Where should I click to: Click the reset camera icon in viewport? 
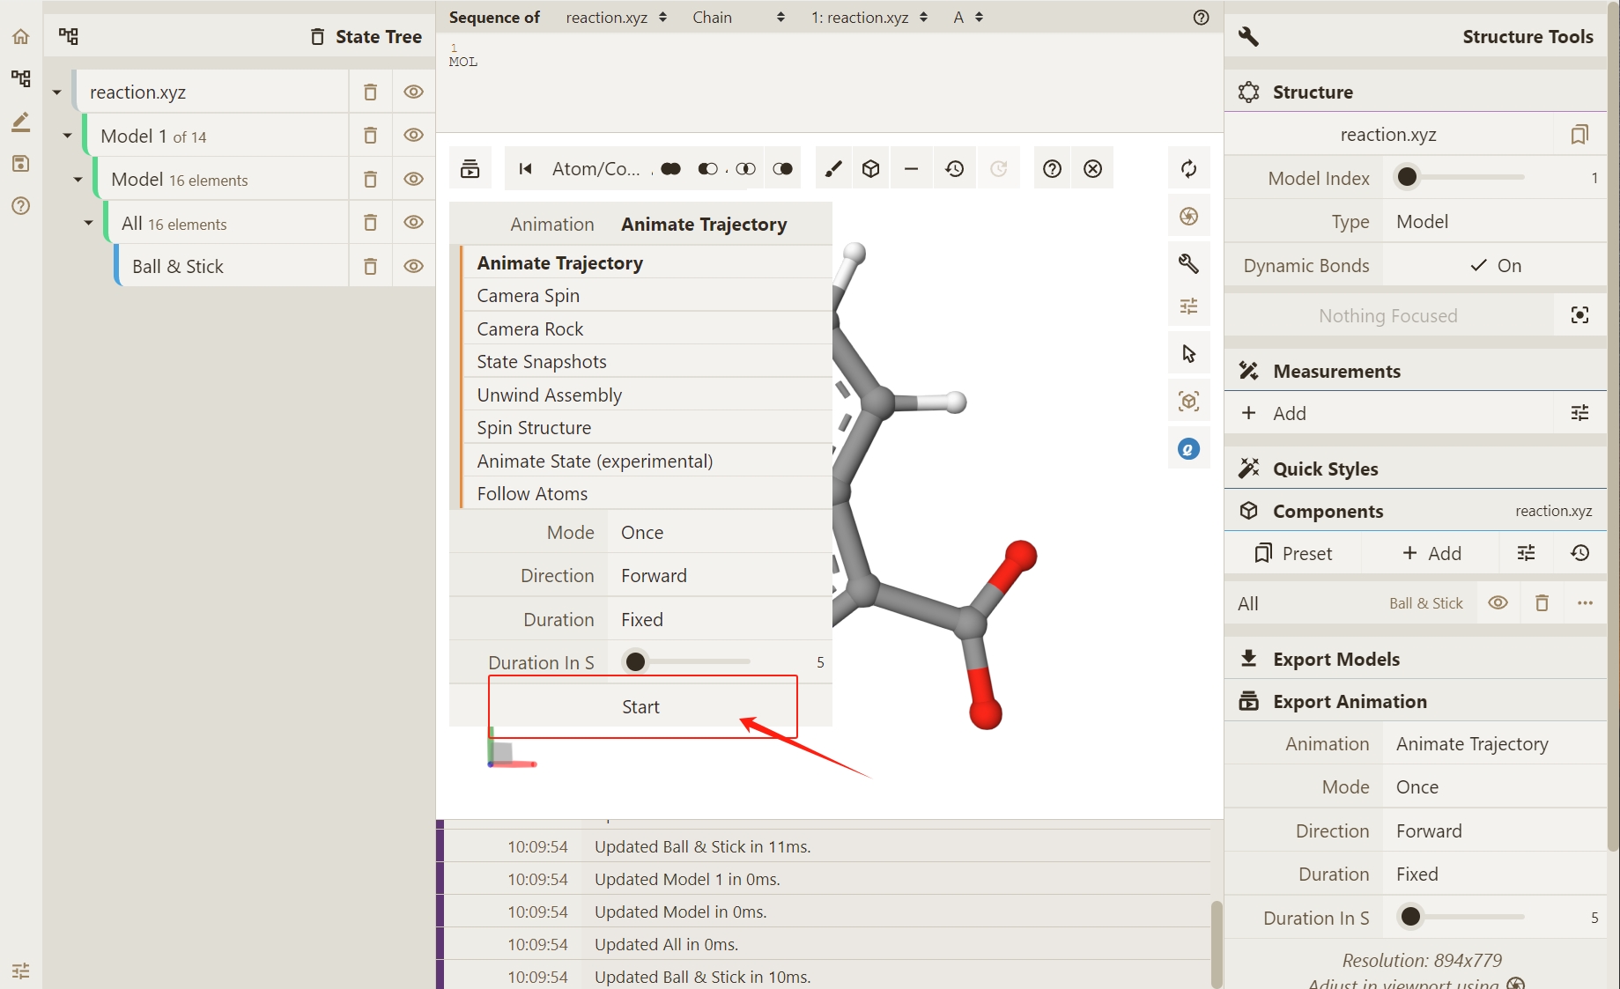tap(1188, 168)
